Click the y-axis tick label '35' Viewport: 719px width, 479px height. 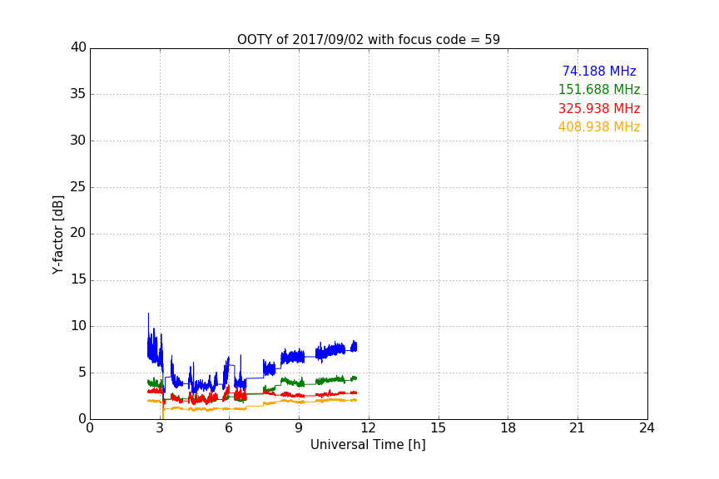pos(78,94)
